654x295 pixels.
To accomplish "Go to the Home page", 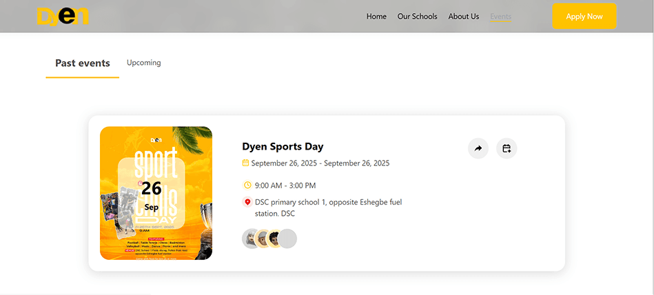I will [376, 17].
